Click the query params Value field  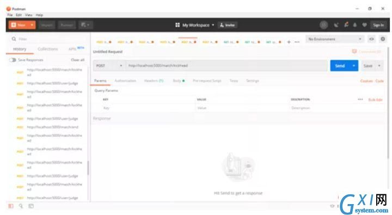(x=242, y=108)
